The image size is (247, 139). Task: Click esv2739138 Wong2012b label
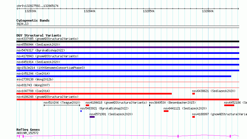[x=35, y=79]
